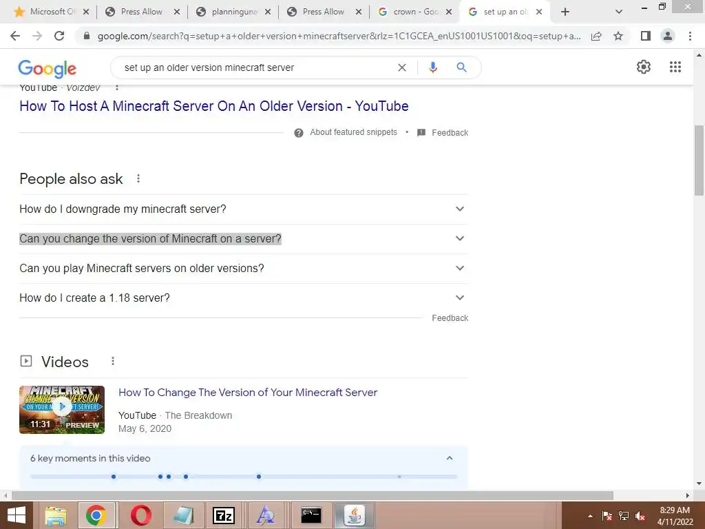The width and height of the screenshot is (705, 529).
Task: Open the Chrome side panel
Action: pos(646,36)
